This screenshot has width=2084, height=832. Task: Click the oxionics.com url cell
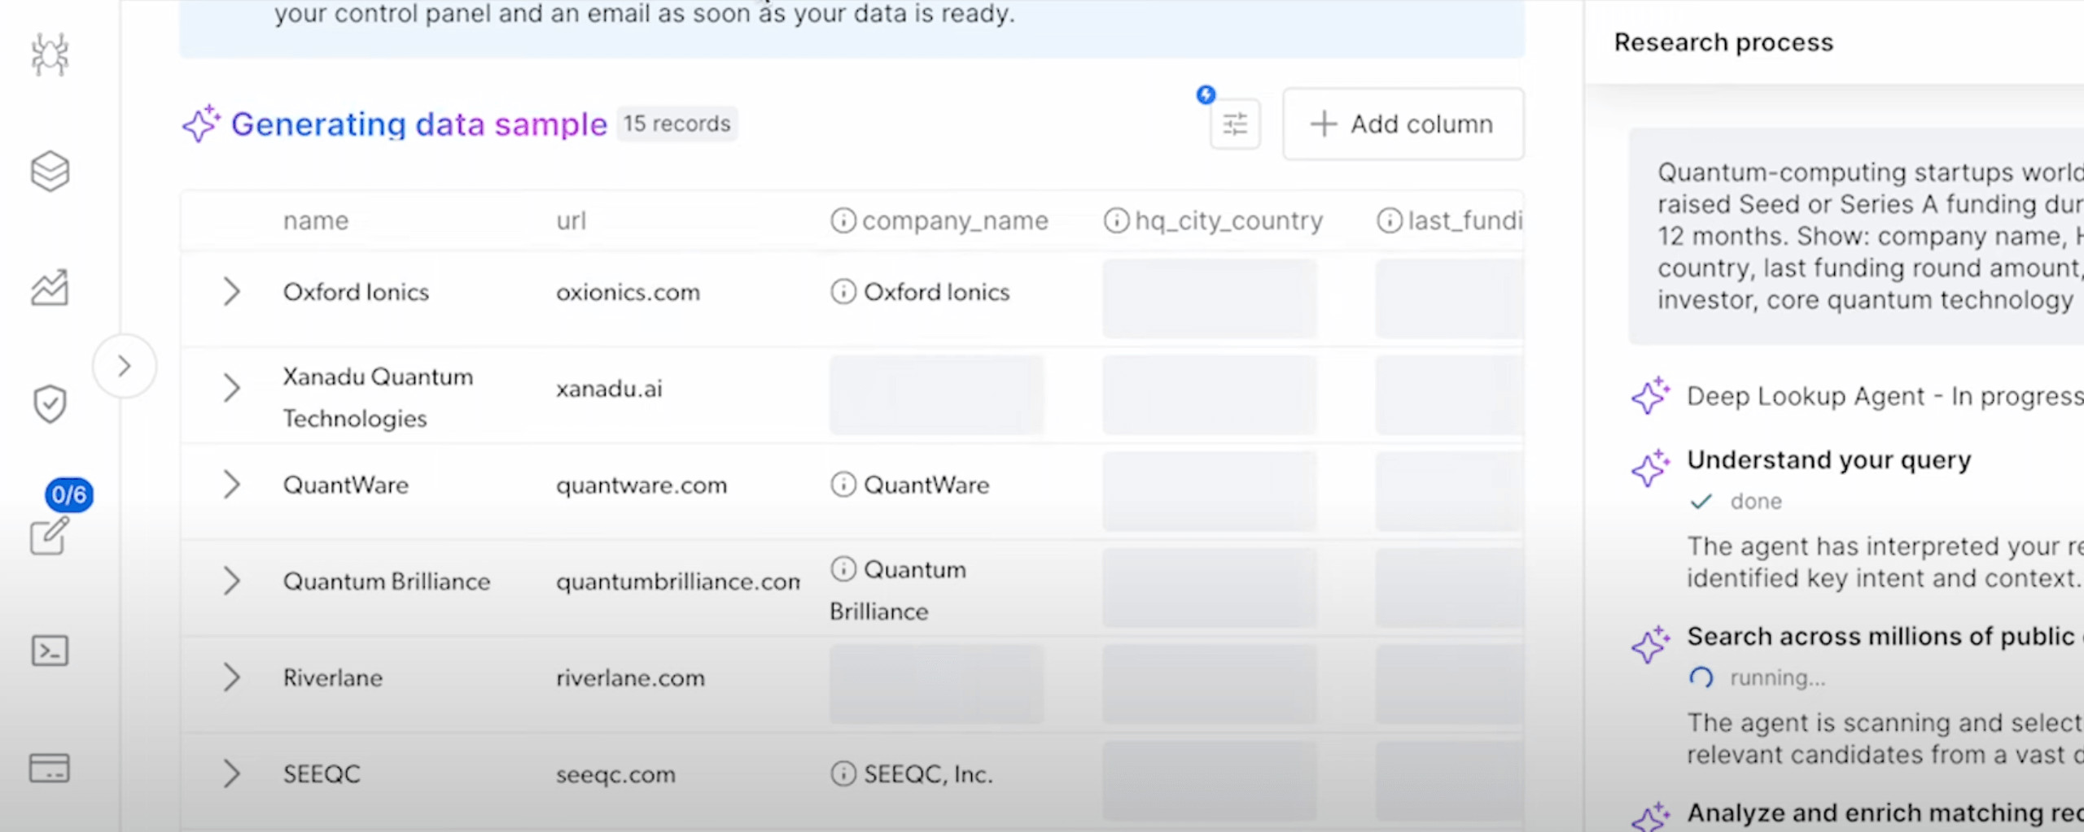click(628, 292)
